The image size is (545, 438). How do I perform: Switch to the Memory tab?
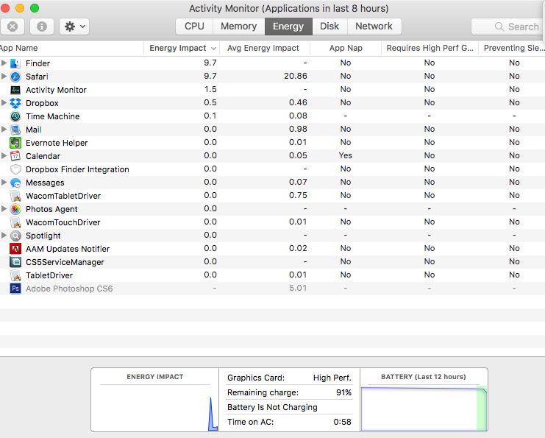point(239,27)
